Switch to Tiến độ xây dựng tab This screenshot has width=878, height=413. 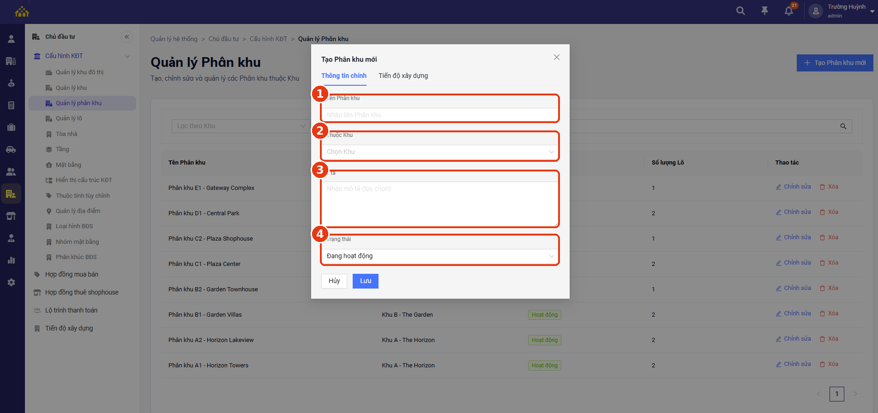(403, 76)
